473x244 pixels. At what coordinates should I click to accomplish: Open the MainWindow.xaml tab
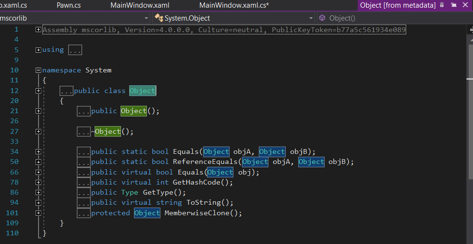(x=140, y=5)
